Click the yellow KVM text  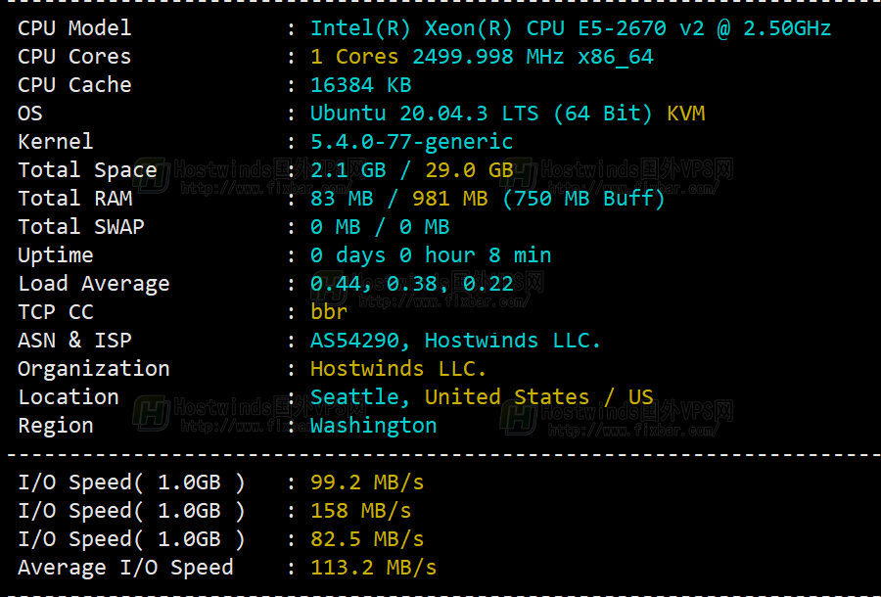tap(685, 114)
